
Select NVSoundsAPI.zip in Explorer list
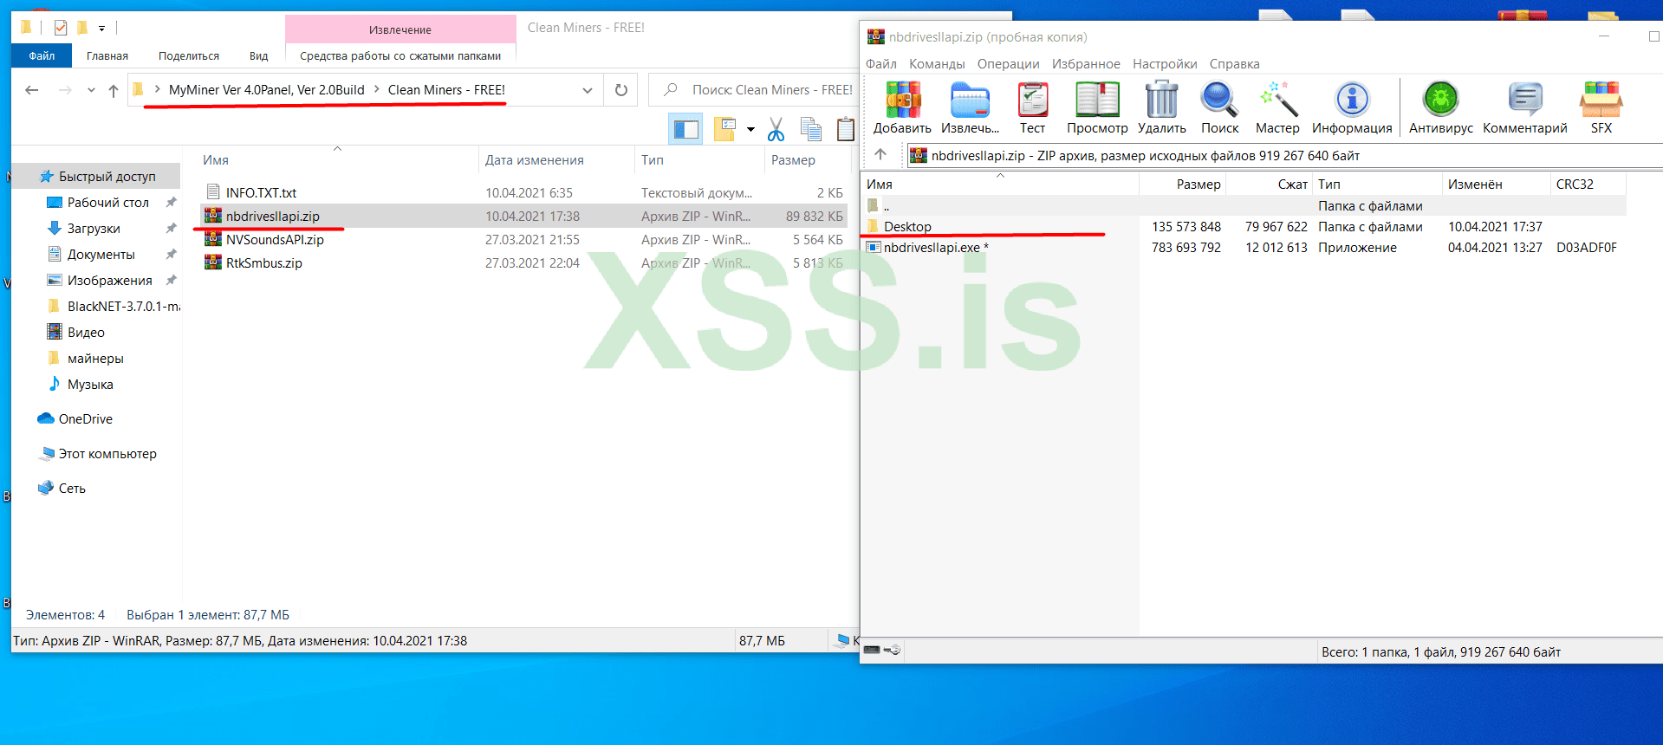pos(275,239)
